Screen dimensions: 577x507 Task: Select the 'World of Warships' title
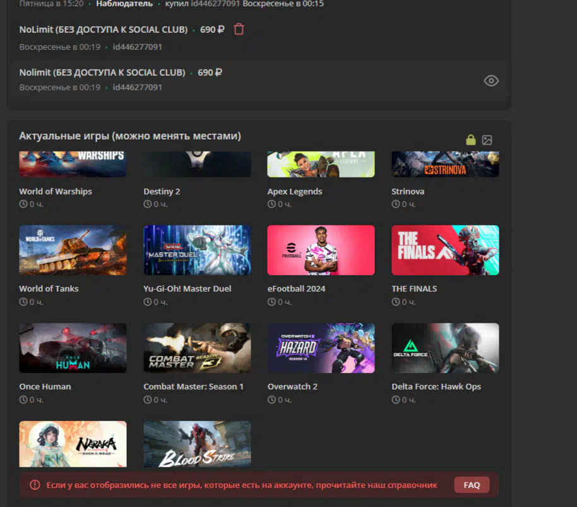pos(56,191)
